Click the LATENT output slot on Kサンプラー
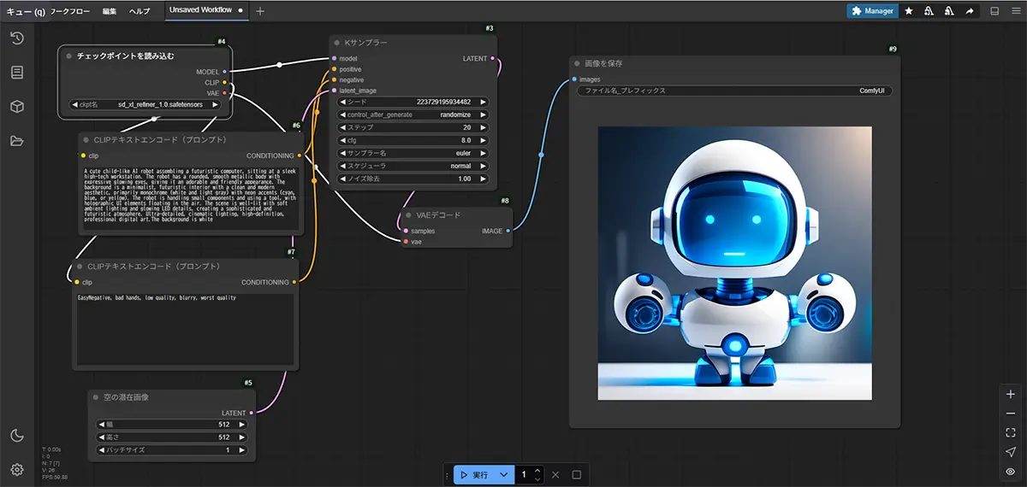This screenshot has height=487, width=1027. click(492, 59)
